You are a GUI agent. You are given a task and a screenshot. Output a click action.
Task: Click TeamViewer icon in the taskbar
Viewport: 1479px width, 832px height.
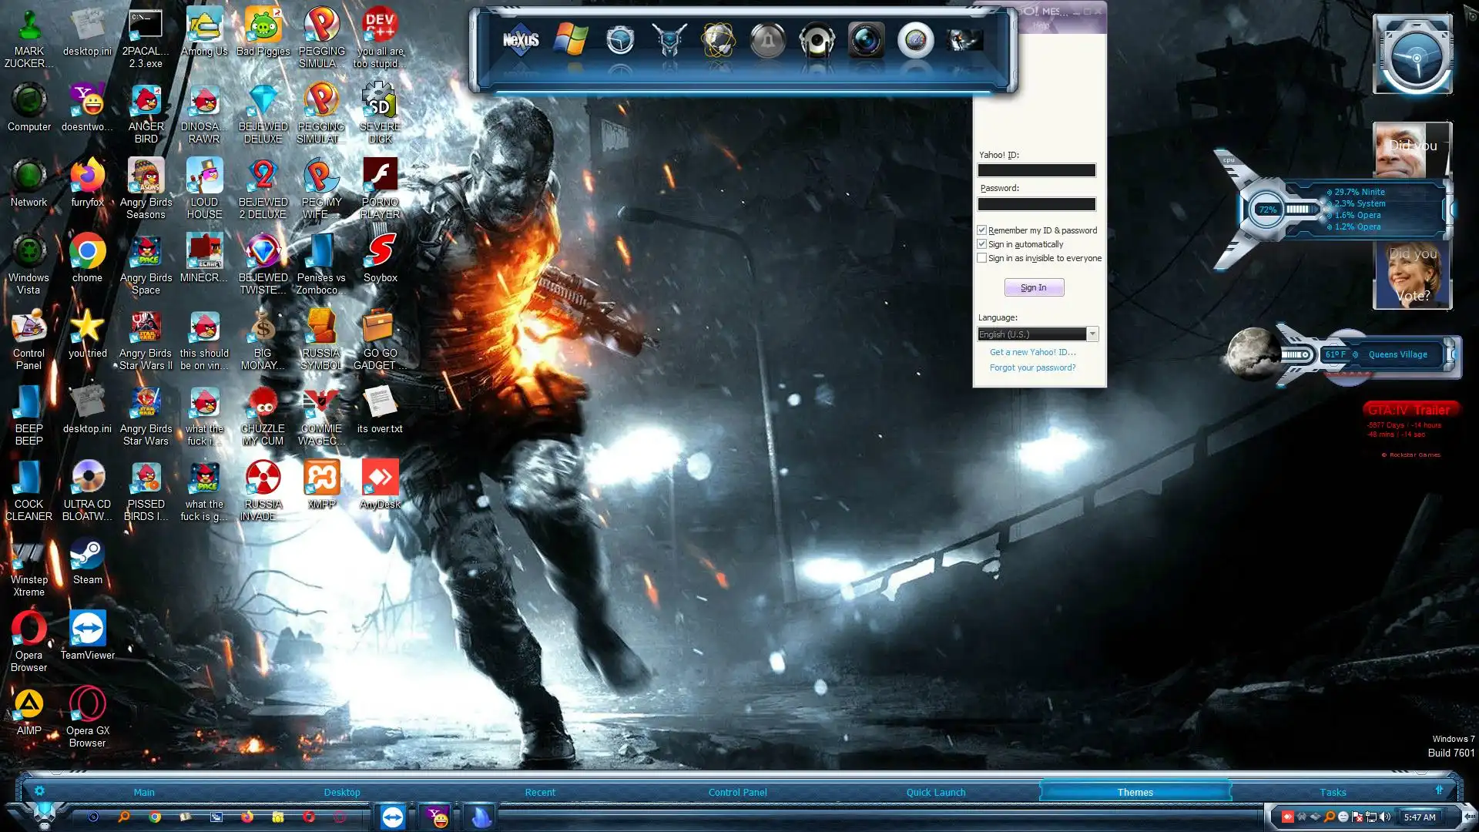392,817
